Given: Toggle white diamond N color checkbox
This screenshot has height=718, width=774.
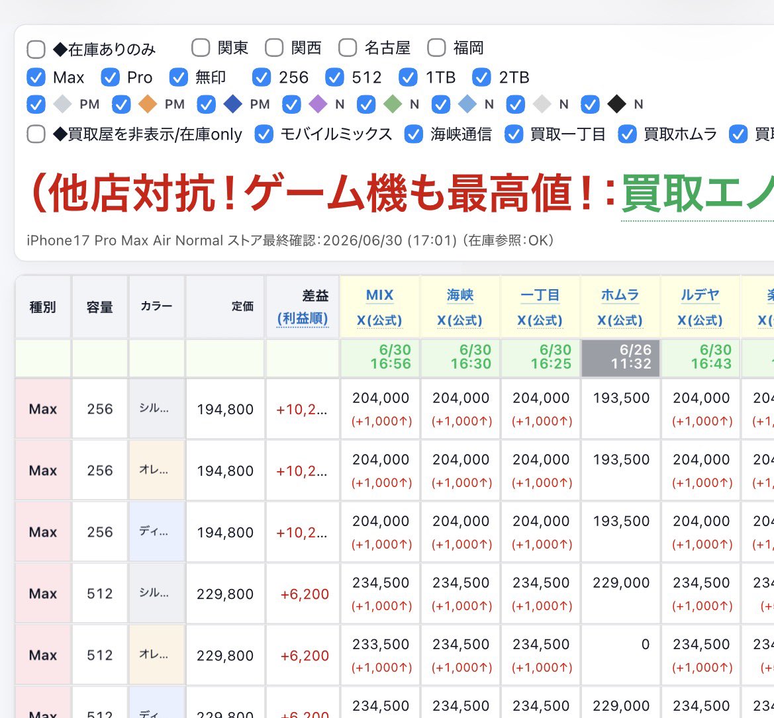Looking at the screenshot, I should click(515, 105).
